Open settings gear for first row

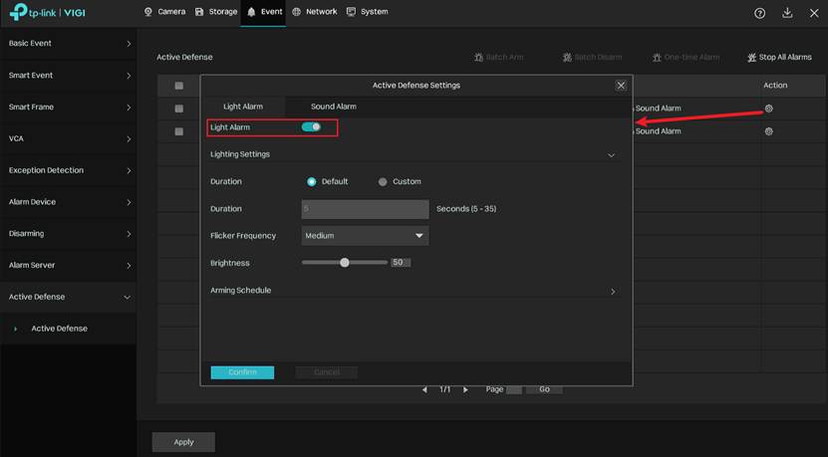pyautogui.click(x=769, y=109)
